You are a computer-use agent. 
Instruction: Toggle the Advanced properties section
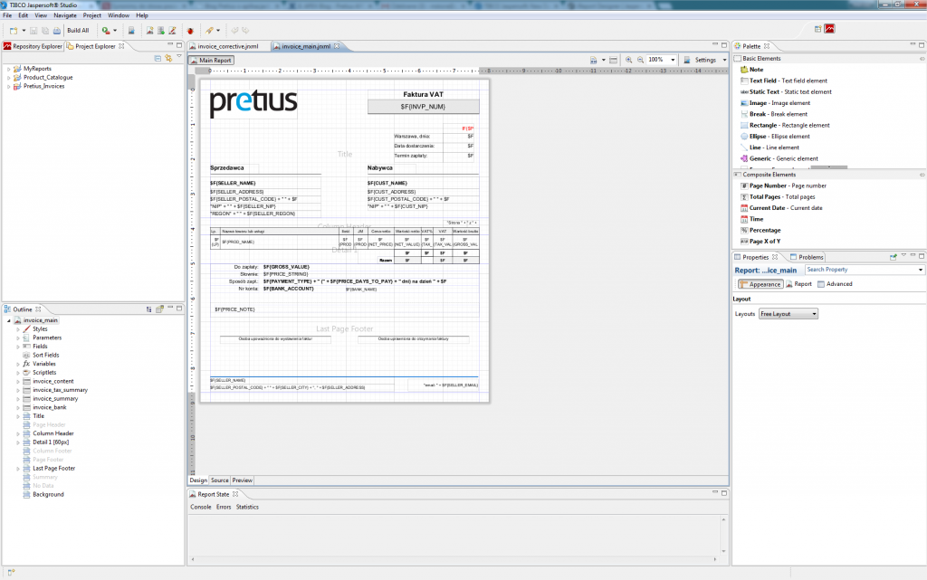(x=835, y=284)
